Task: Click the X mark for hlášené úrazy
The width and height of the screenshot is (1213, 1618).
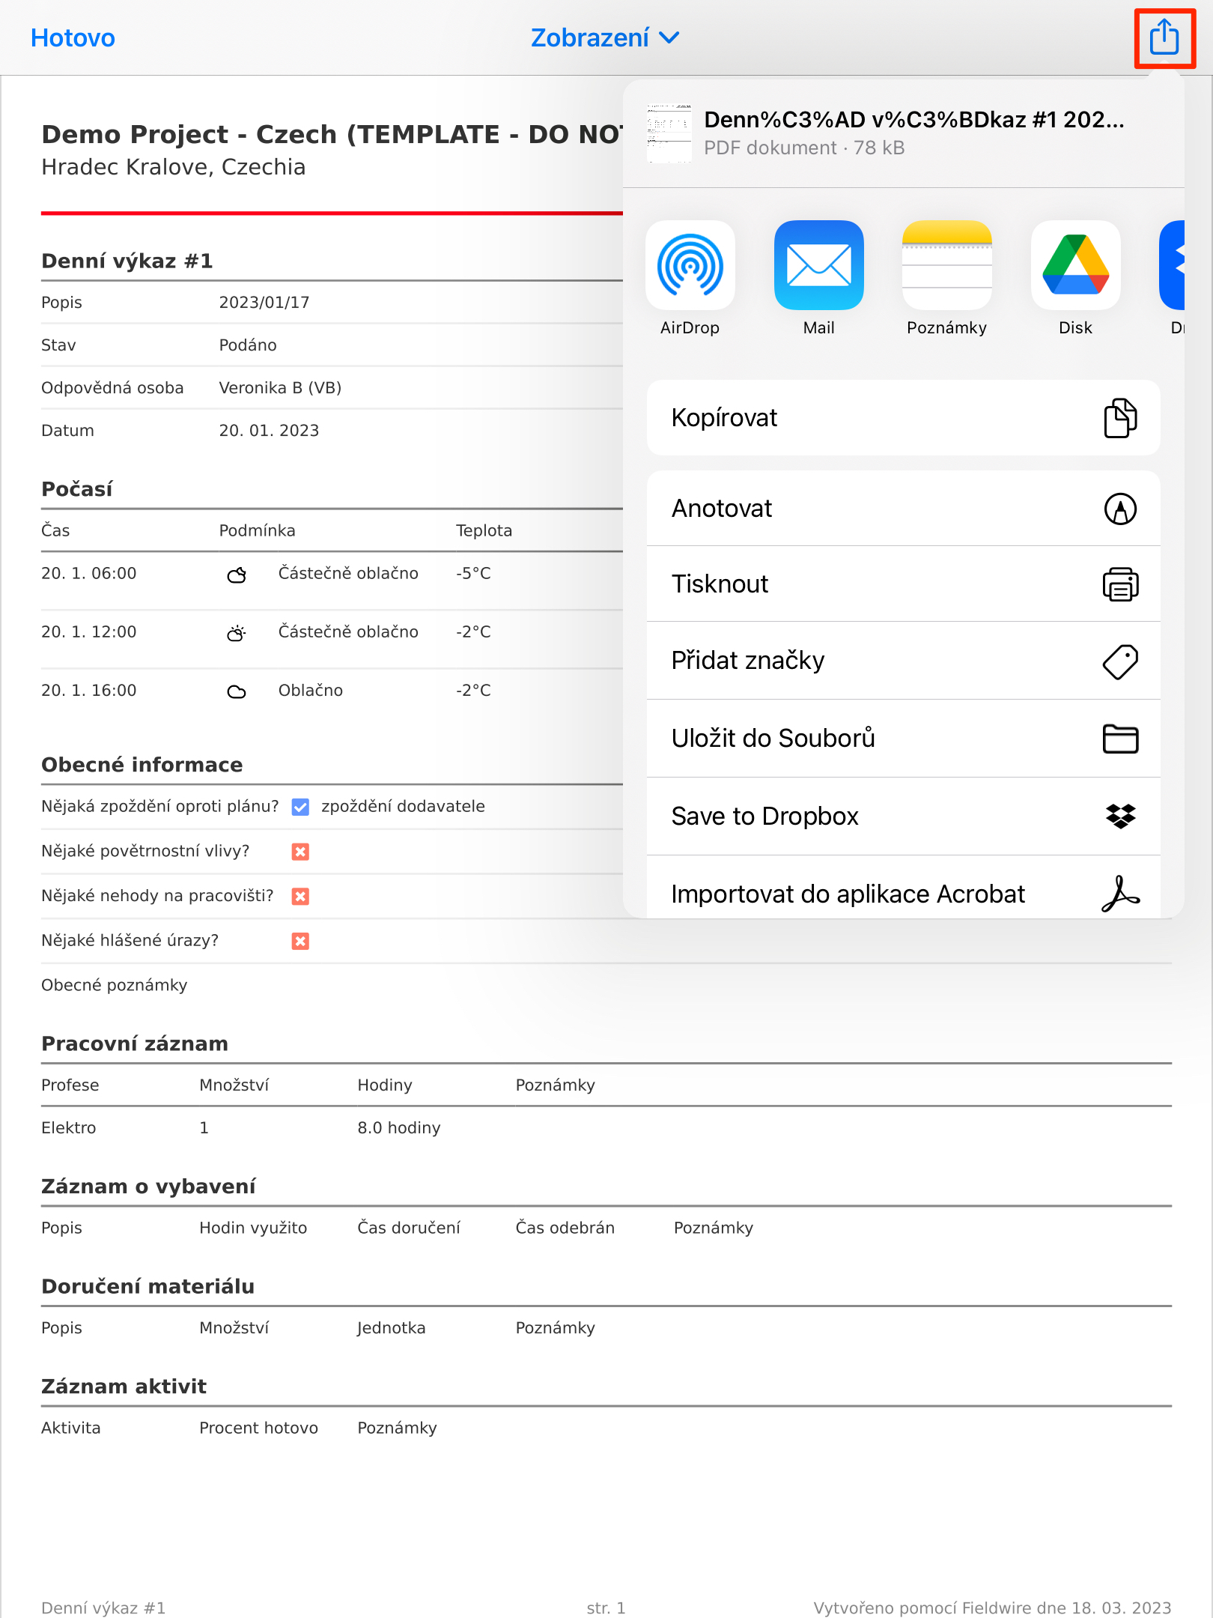Action: 300,941
